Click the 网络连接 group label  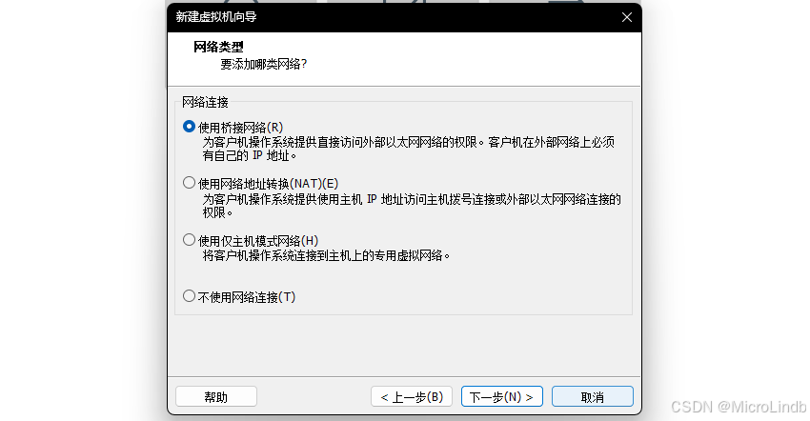pos(205,102)
